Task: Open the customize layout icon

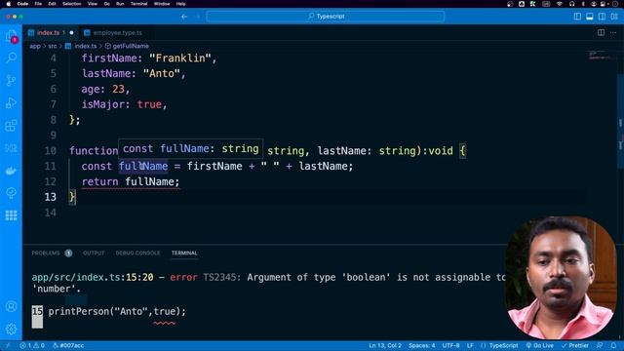Action: 614,17
